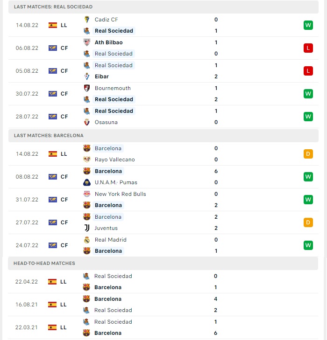Click the New York Red Bulls crest
This screenshot has height=340, width=327.
click(x=87, y=194)
